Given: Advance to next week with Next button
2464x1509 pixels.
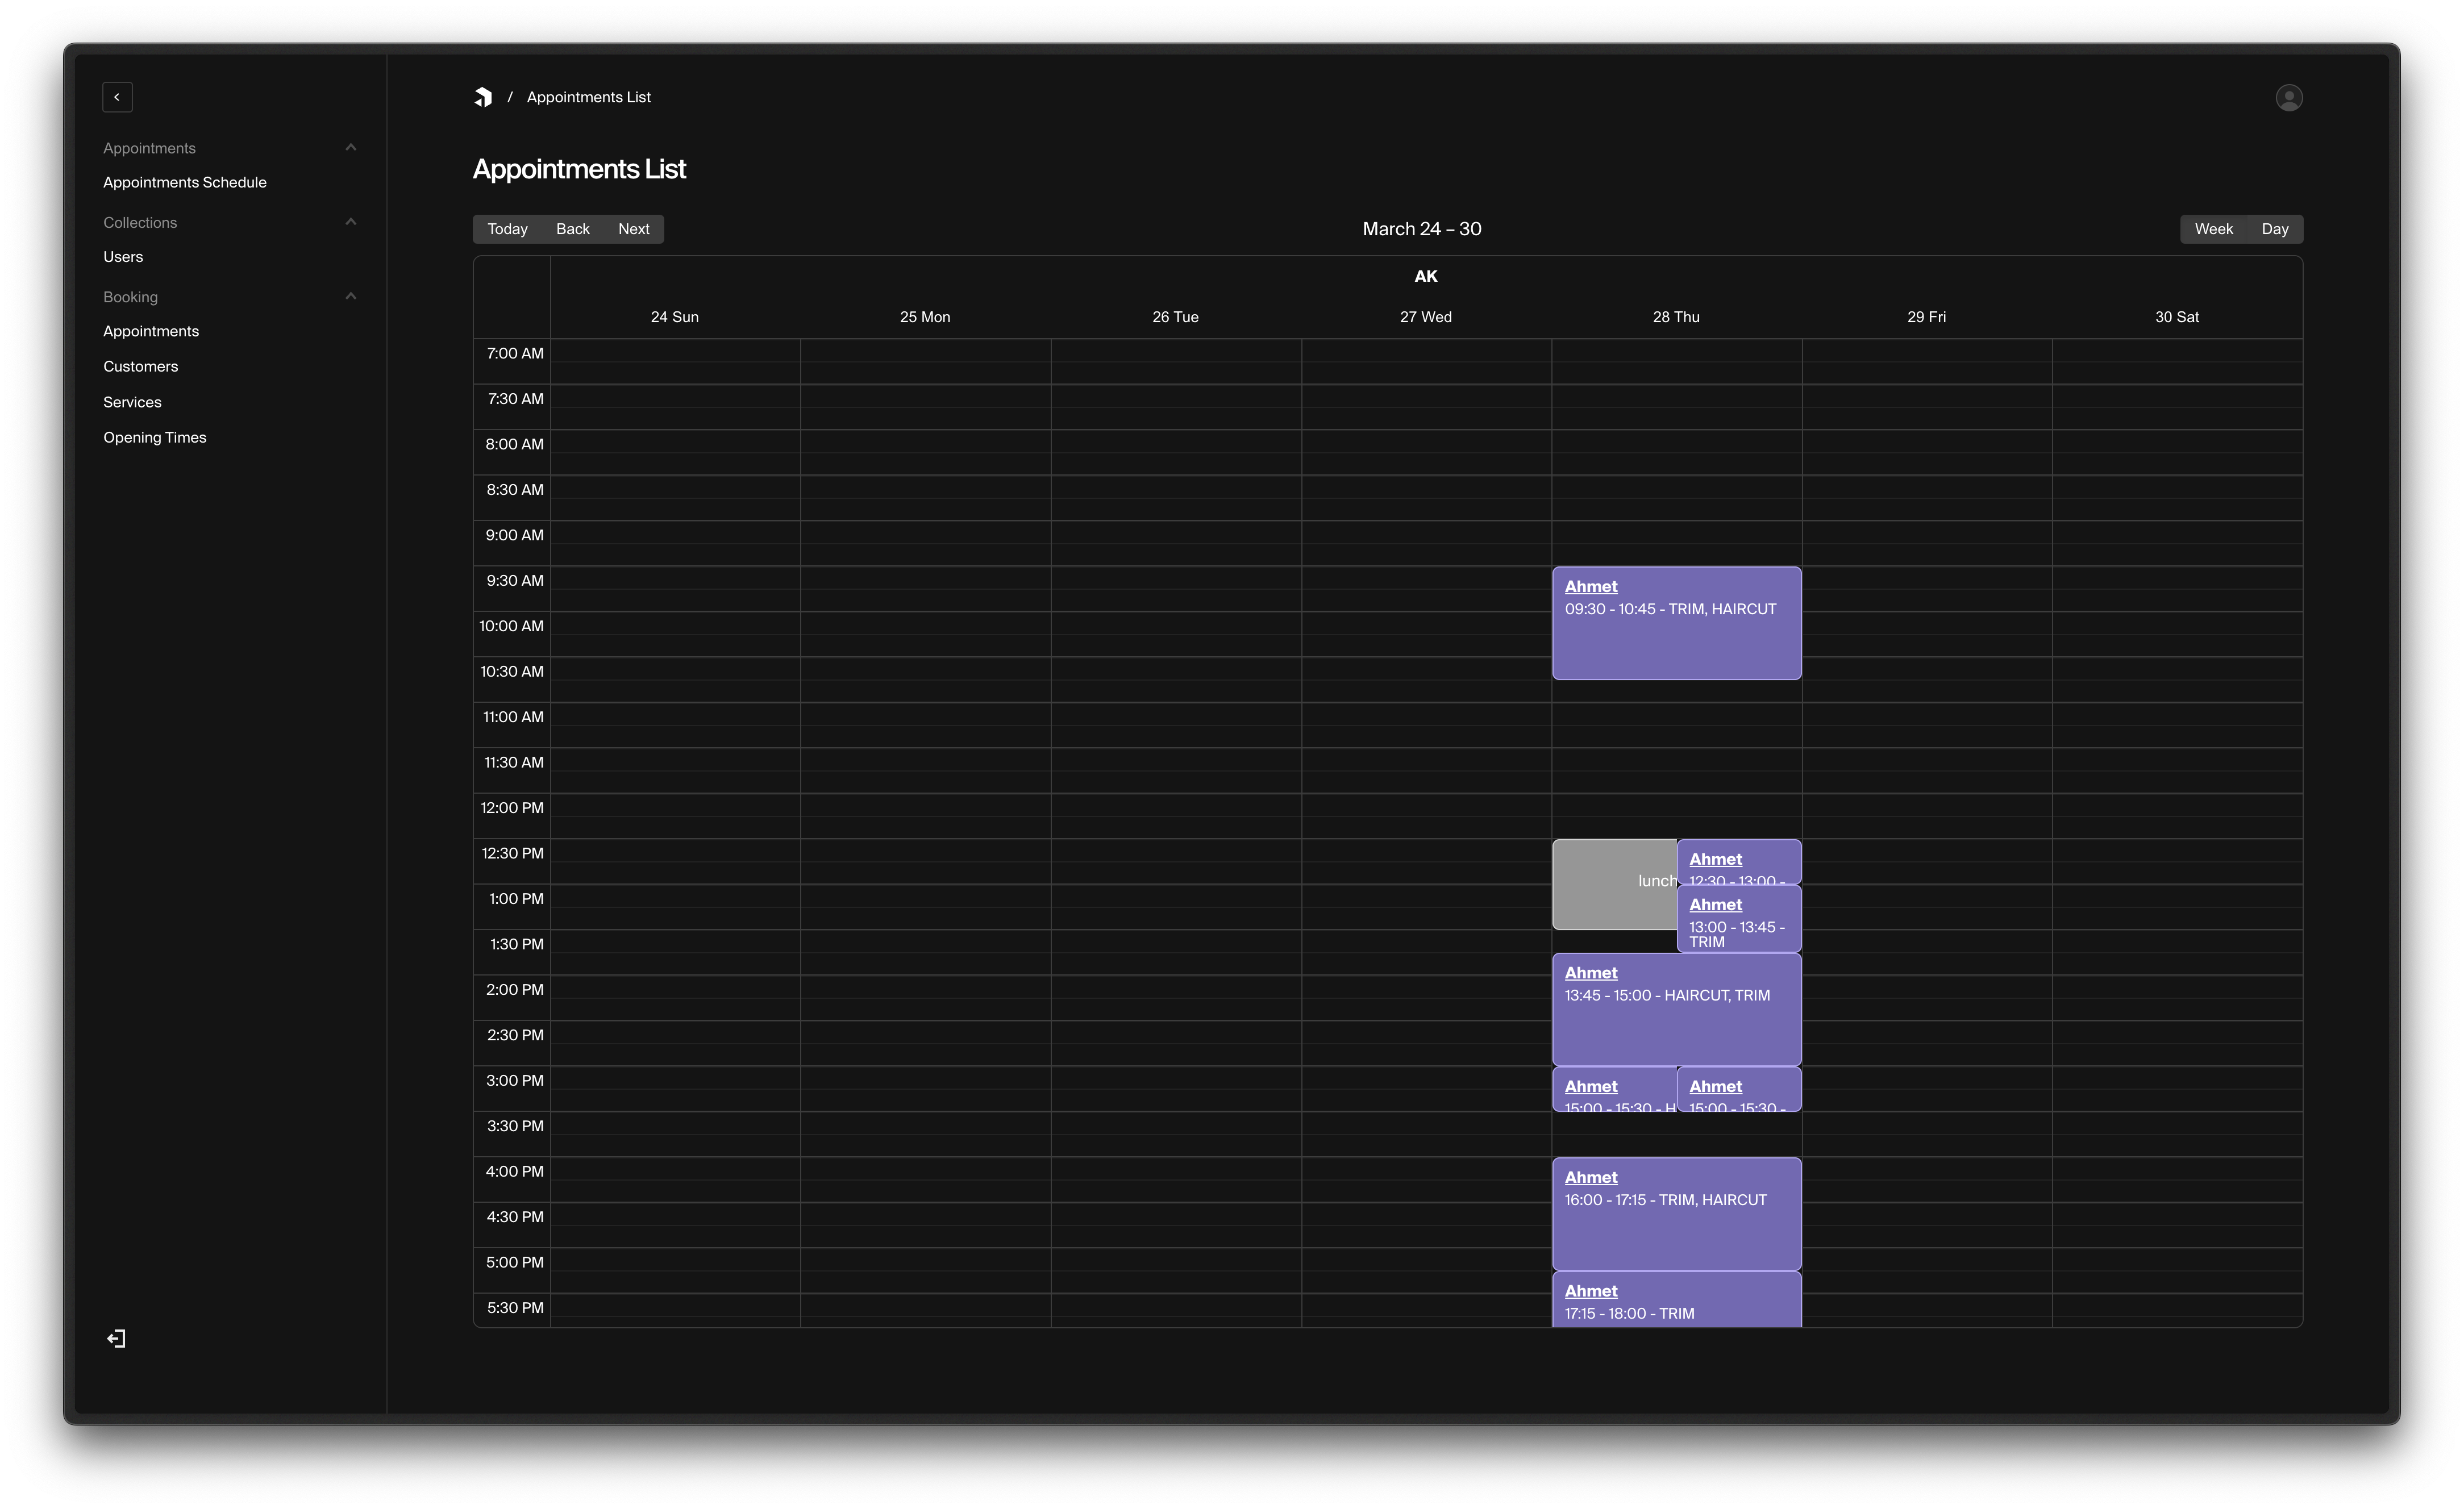Looking at the screenshot, I should click(x=634, y=228).
